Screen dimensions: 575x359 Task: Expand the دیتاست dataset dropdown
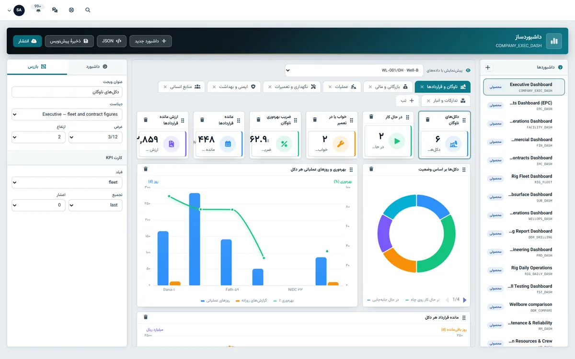click(x=67, y=114)
